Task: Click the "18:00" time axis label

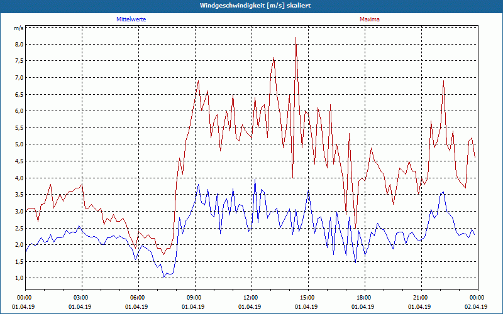Action: click(x=365, y=298)
